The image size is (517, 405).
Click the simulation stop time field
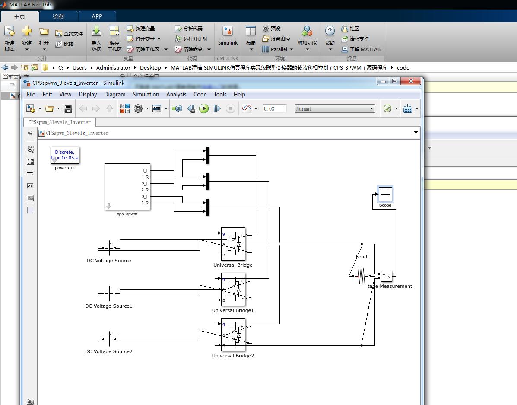[274, 108]
